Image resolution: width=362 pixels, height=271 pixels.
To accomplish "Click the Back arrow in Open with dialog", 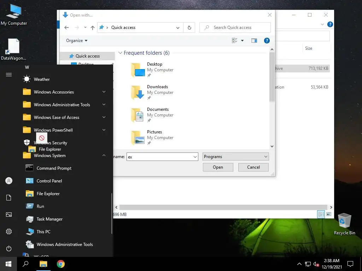I will (66, 28).
